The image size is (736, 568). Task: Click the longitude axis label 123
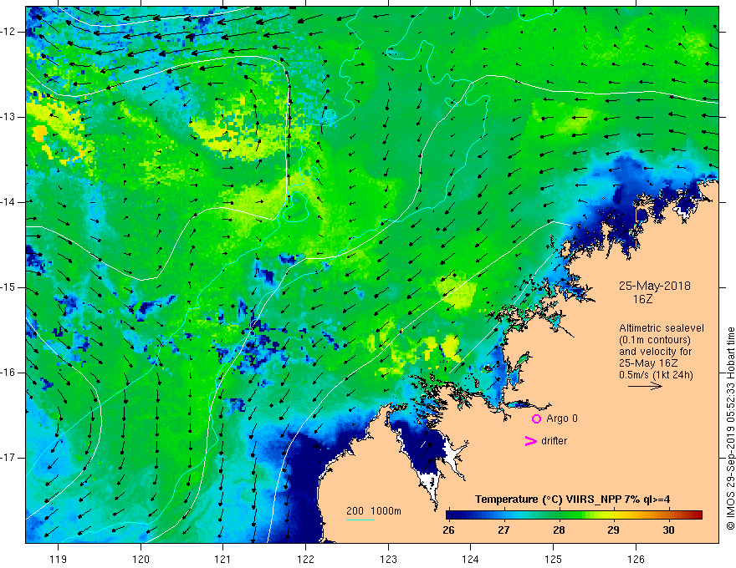point(388,559)
